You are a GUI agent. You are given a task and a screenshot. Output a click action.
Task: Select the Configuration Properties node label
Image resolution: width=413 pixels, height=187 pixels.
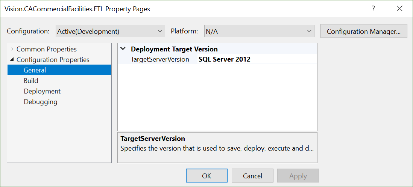click(53, 60)
